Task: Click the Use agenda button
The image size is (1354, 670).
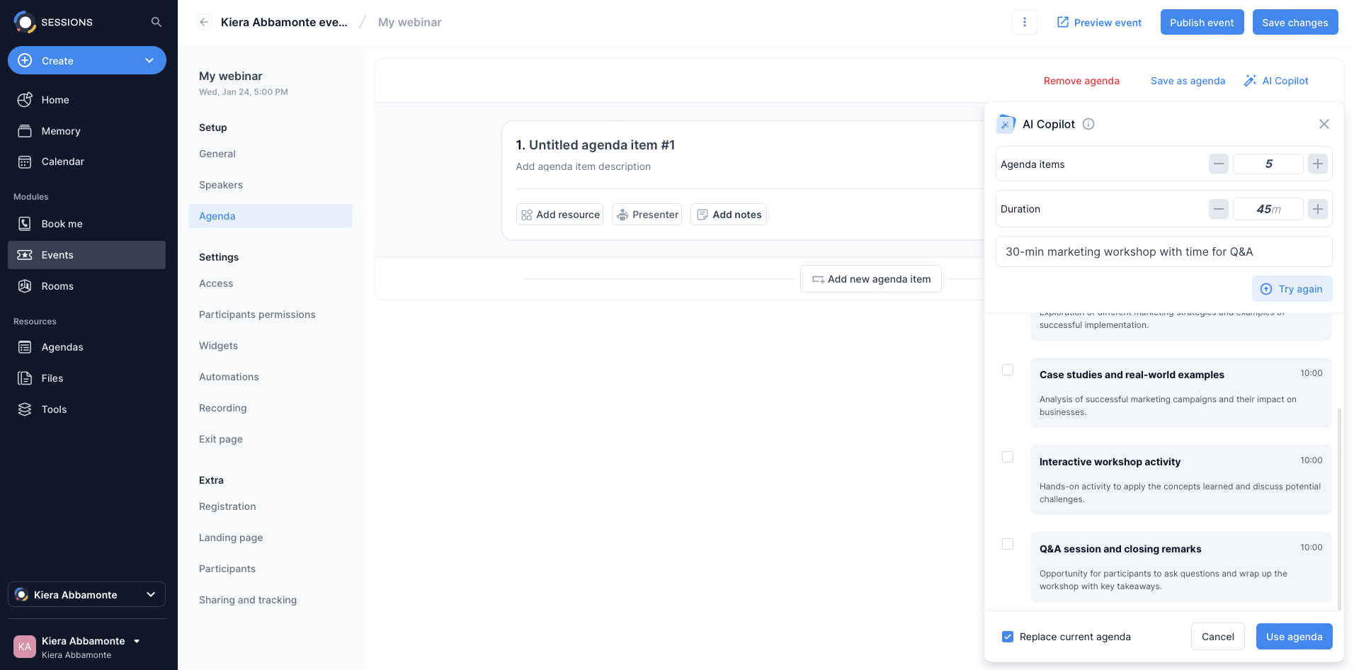Action: [x=1294, y=637]
